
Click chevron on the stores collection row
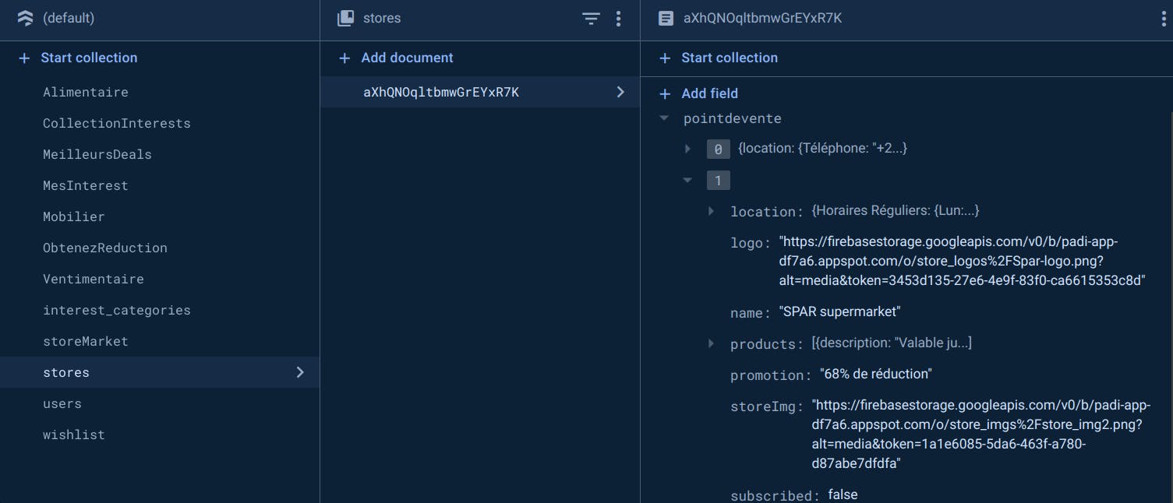300,372
